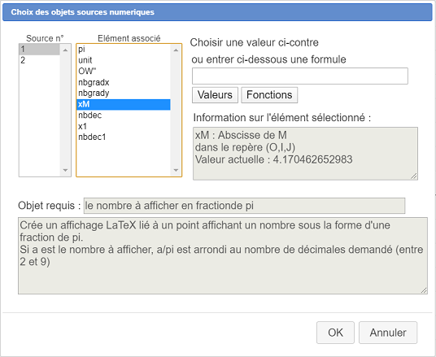Select nbdec1 entry
The width and height of the screenshot is (436, 357).
click(x=124, y=137)
